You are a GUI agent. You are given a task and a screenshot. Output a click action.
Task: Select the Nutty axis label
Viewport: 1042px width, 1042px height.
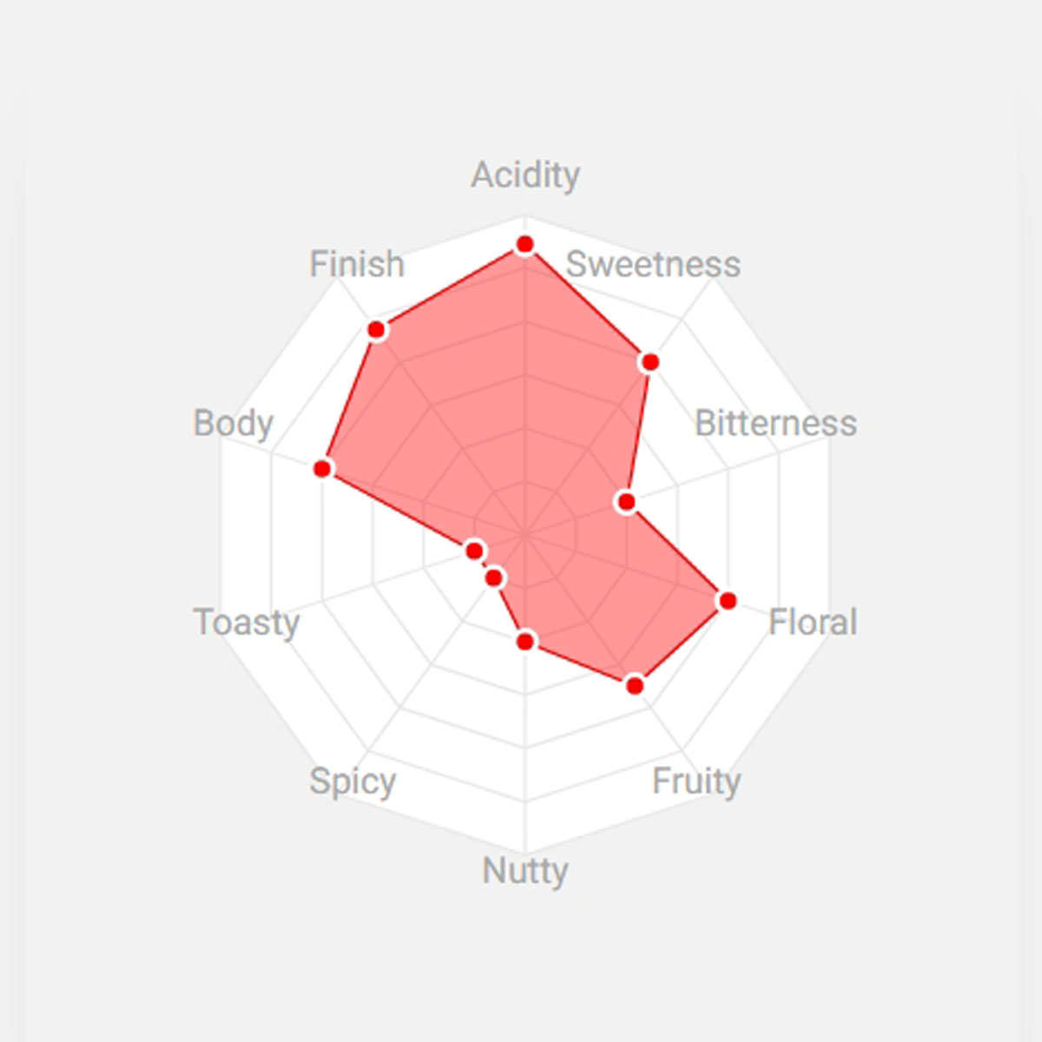click(x=525, y=870)
